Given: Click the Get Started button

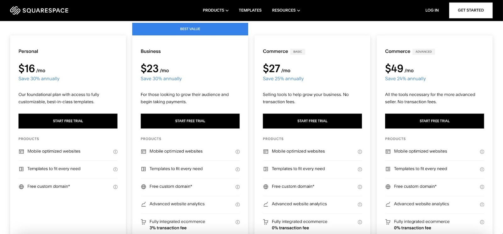Looking at the screenshot, I should click(471, 10).
